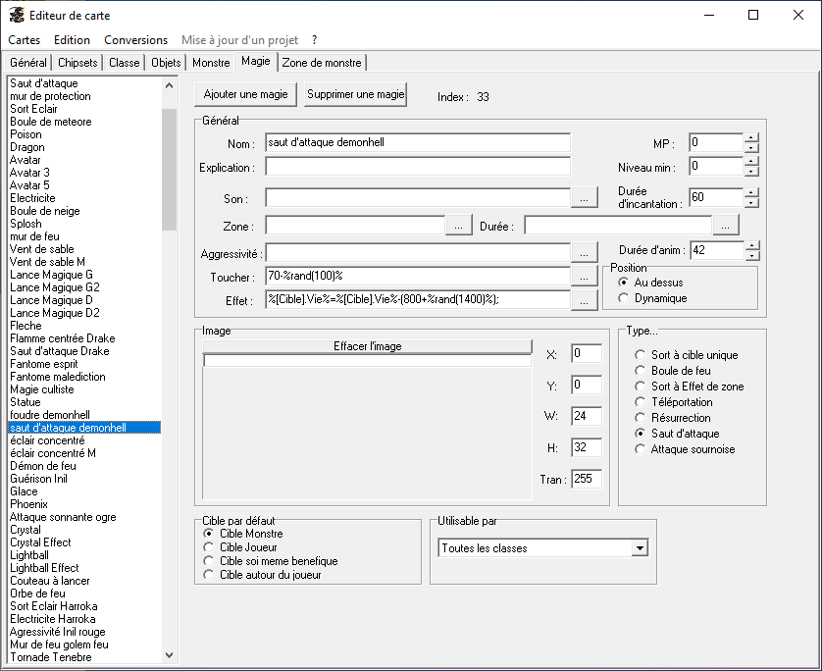
Task: Choose Boule de feu spell type
Action: coord(641,371)
